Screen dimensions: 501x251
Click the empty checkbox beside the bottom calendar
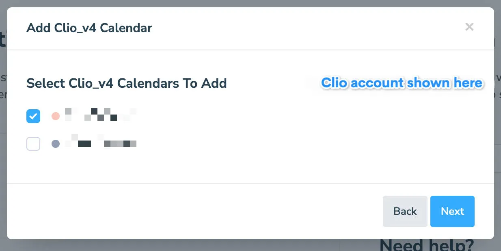coord(33,143)
